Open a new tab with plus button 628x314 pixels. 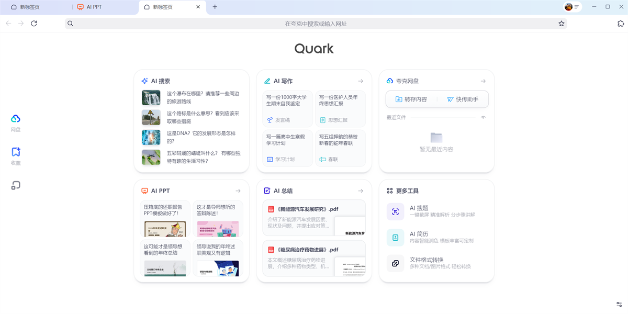[x=215, y=7]
